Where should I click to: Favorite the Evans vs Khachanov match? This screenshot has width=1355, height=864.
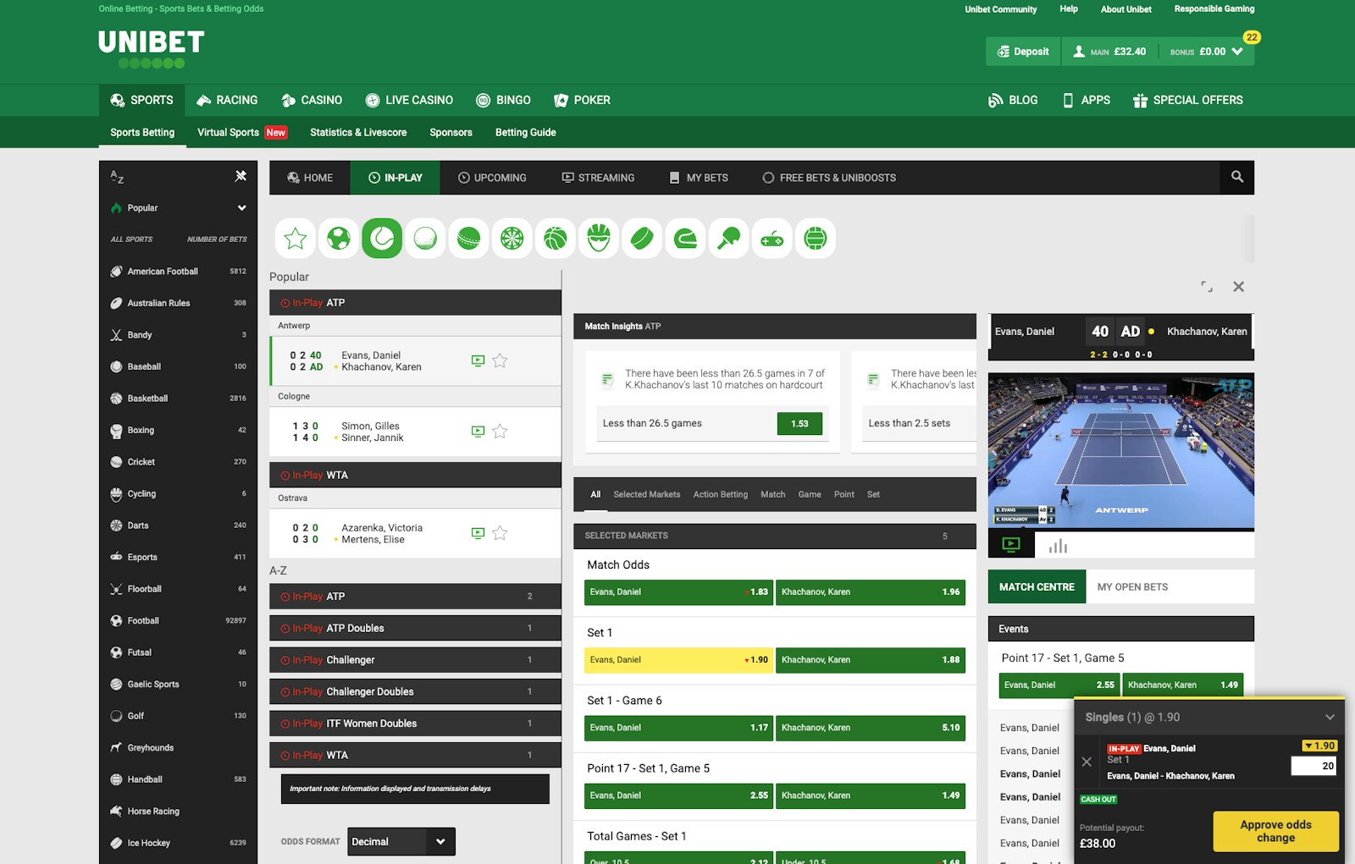point(501,360)
